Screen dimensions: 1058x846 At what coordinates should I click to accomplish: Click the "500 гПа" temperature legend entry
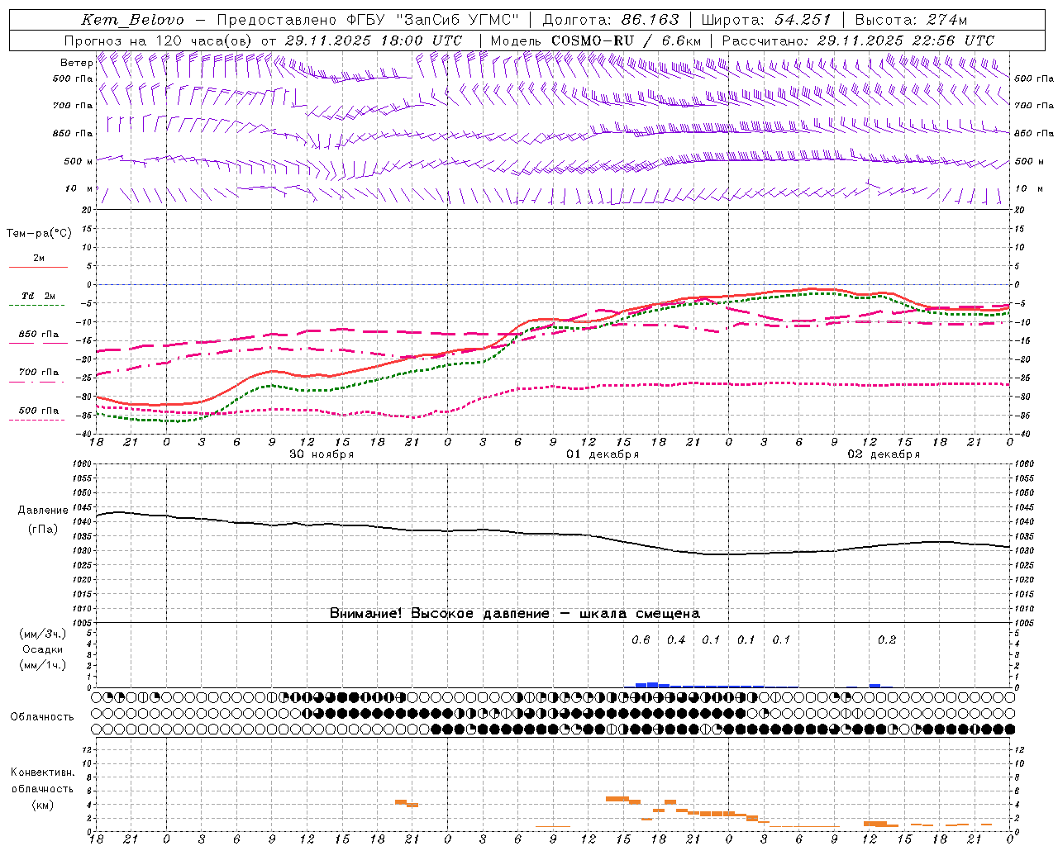coord(39,411)
